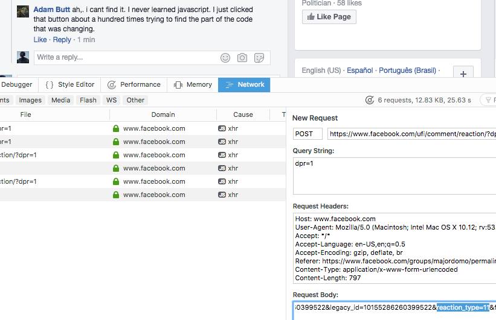Click the highlighted reaction_type=11 text
496x320 pixels.
(463, 307)
